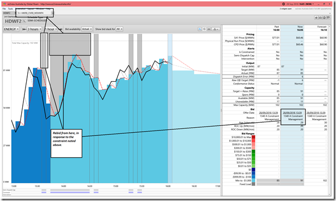
Task: Select the $150.01 to $300 green swatch
Action: (254, 152)
